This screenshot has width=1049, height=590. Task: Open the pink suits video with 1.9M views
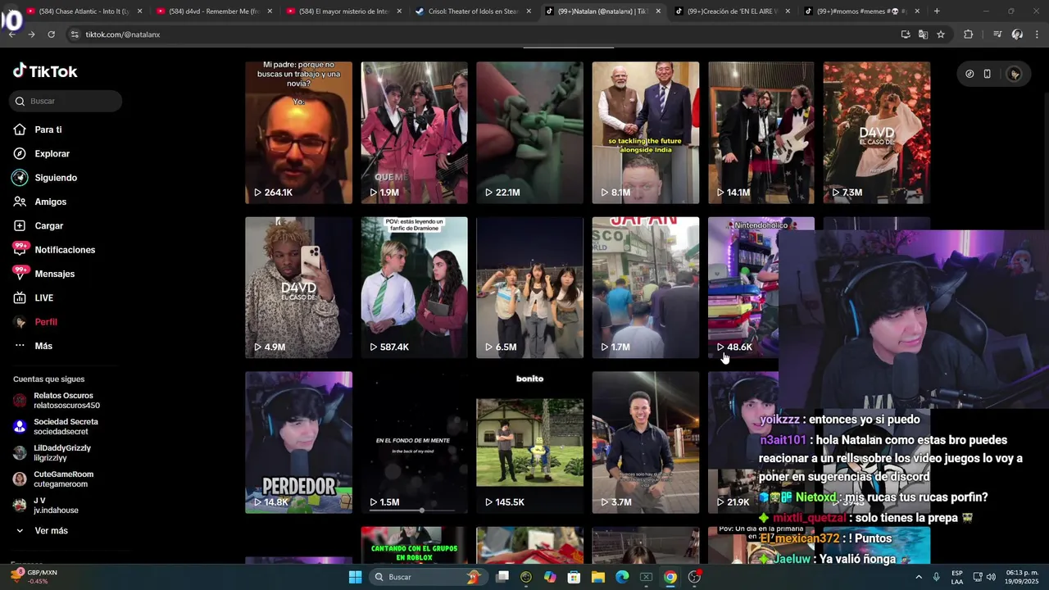tap(414, 132)
